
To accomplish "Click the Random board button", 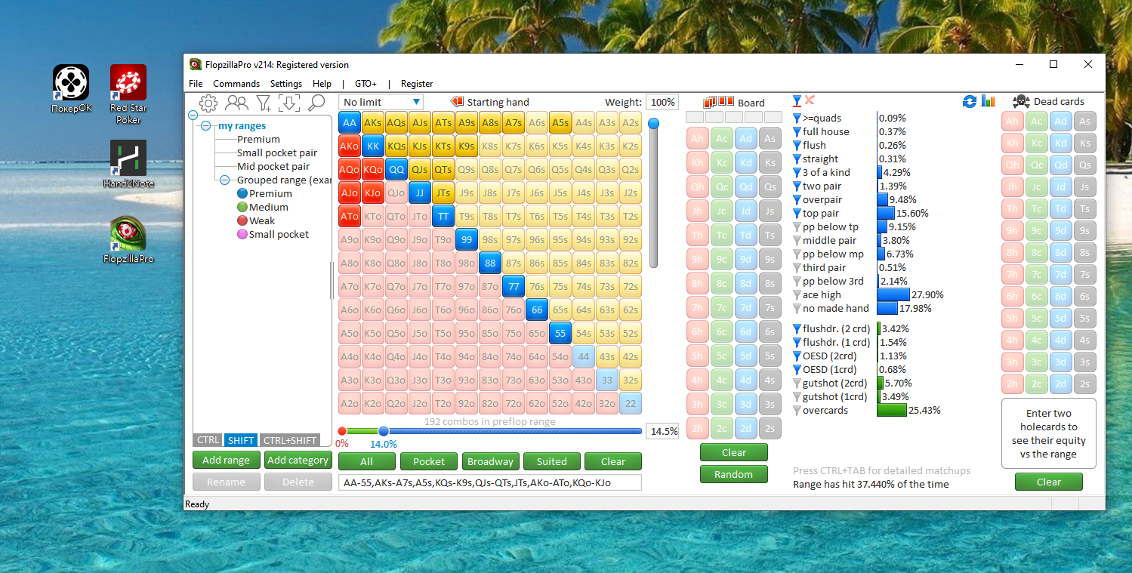I will [x=734, y=474].
